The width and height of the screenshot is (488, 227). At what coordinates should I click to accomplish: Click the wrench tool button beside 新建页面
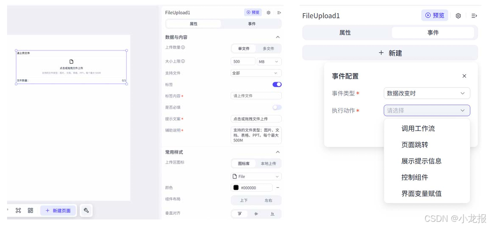(x=86, y=211)
